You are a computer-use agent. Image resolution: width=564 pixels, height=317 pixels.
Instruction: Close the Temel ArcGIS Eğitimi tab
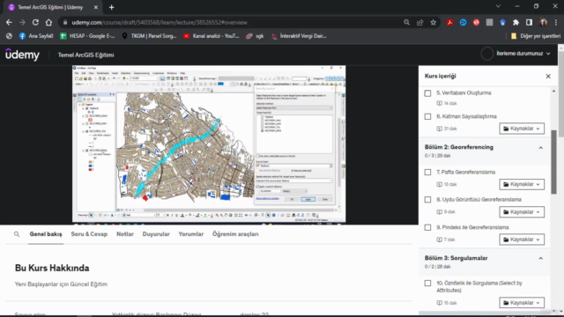tap(96, 7)
